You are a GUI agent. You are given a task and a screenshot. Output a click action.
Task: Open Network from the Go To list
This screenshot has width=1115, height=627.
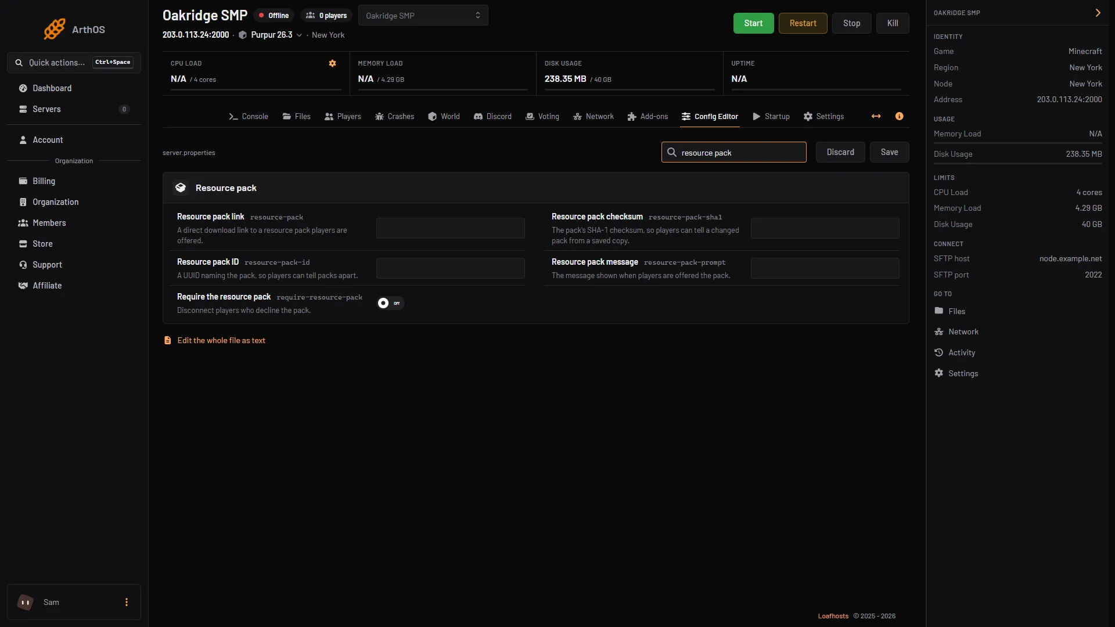click(956, 331)
